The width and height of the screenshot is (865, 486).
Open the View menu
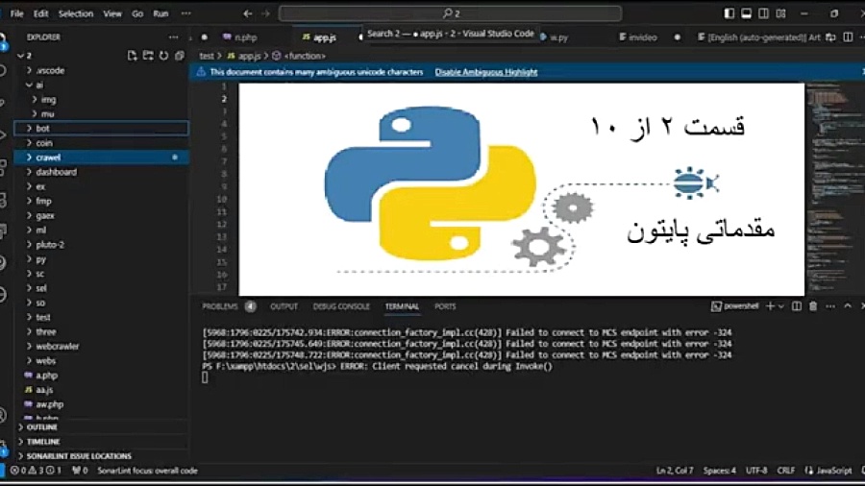pos(112,13)
